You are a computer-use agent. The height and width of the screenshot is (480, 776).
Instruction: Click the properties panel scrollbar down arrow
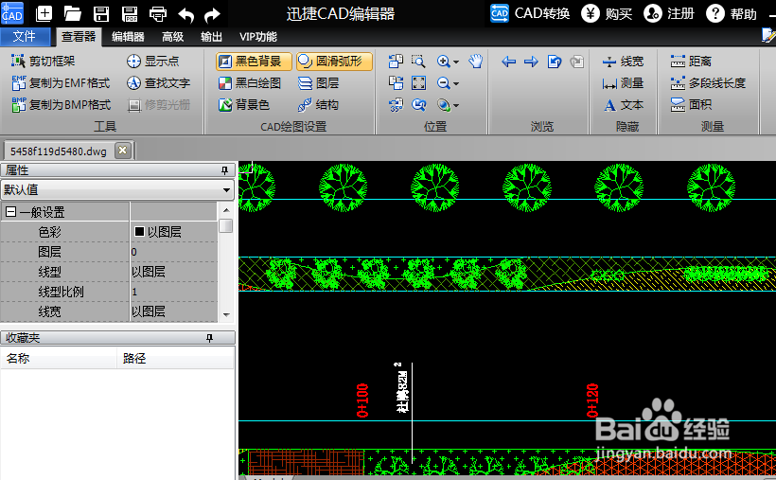pos(226,314)
